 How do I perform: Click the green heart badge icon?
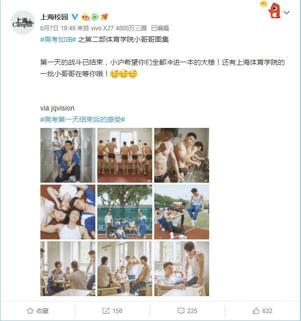click(x=95, y=17)
